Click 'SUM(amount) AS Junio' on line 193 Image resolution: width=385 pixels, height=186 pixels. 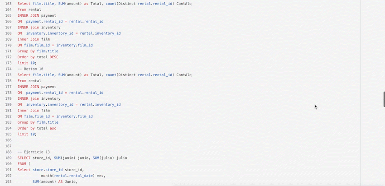tap(55, 181)
